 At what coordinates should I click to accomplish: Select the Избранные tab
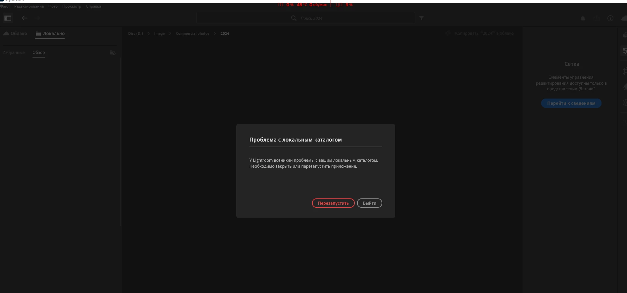13,53
